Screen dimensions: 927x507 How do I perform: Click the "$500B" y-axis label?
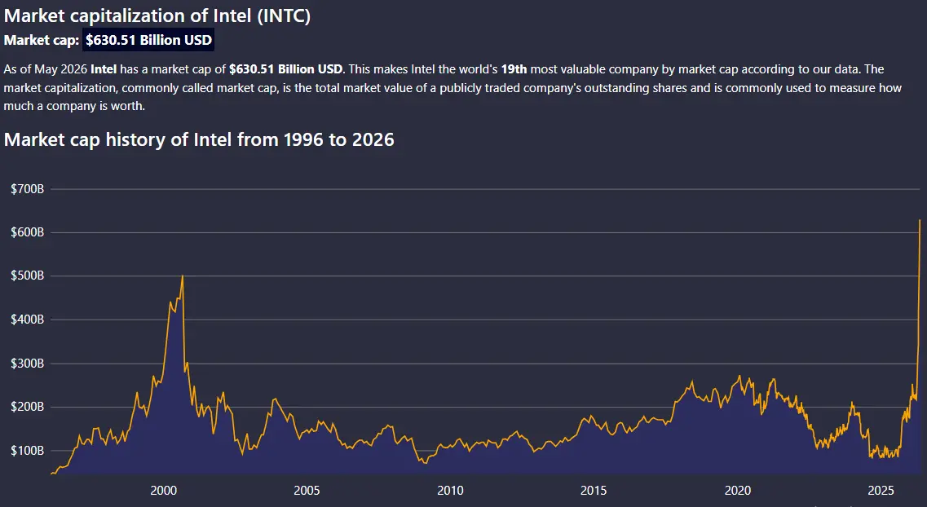coord(27,276)
